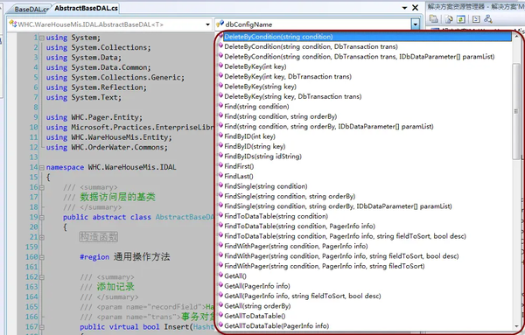Expand the collapsed 构造函数 region
This screenshot has height=335, width=525.
click(42, 237)
